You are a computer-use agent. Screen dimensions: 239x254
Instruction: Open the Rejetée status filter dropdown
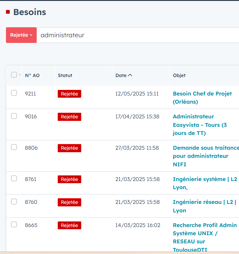[x=21, y=35]
